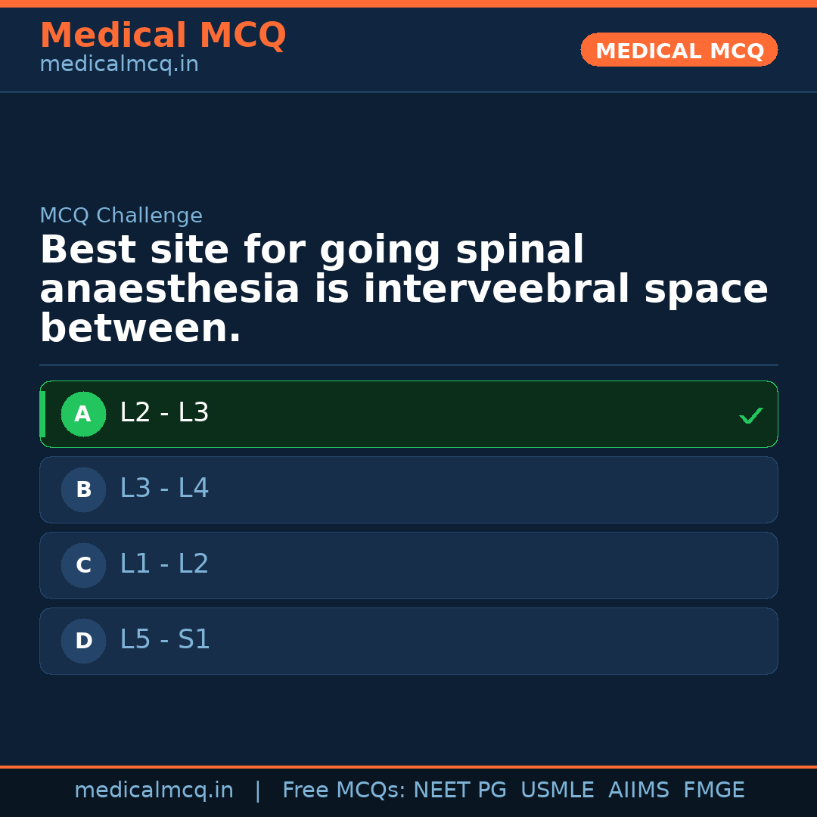This screenshot has height=817, width=817.
Task: Pick the "L1 - L2" answer text
Action: coord(164,564)
